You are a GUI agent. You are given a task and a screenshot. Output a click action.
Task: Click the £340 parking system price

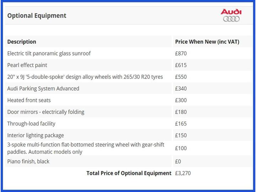pyautogui.click(x=181, y=89)
